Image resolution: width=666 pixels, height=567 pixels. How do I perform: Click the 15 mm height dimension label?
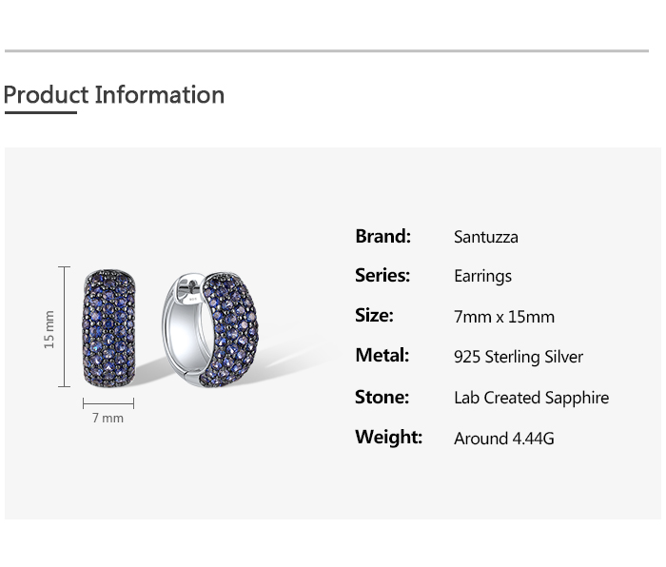(49, 329)
